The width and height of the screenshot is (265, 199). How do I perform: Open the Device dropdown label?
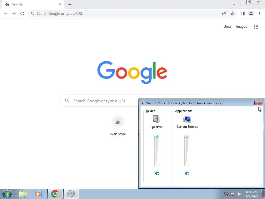[150, 111]
